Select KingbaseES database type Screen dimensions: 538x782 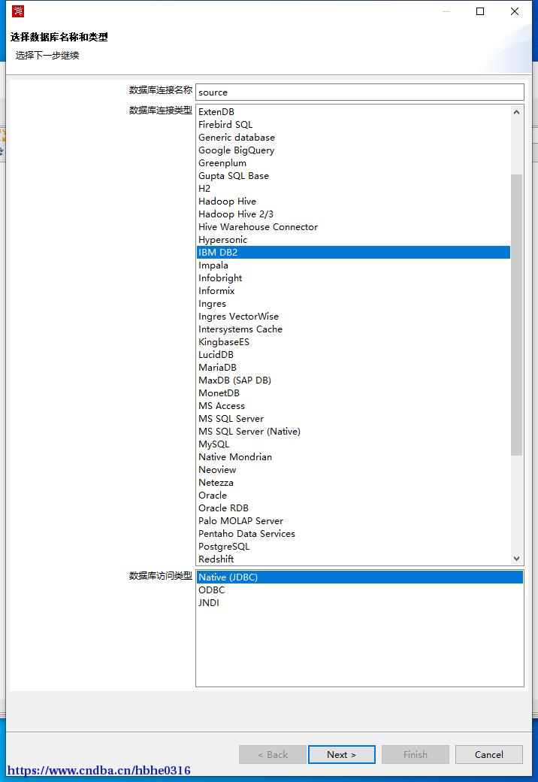(354, 342)
